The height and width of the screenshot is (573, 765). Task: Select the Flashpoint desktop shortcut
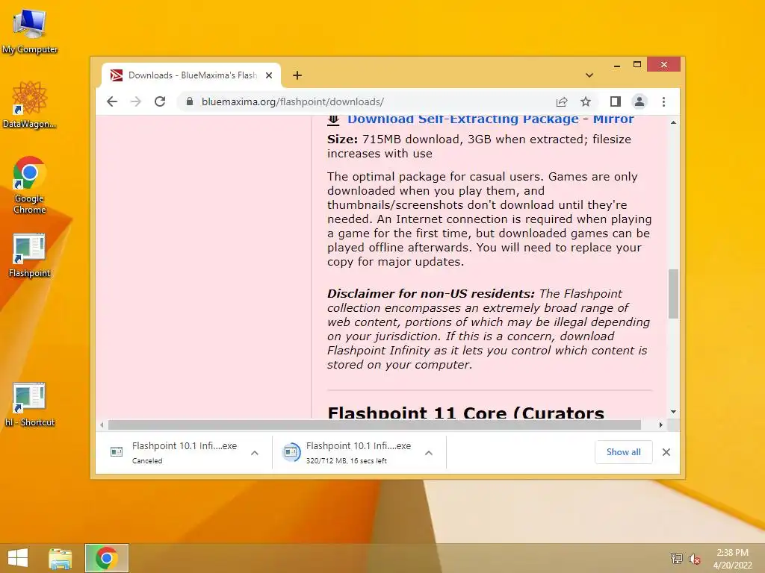click(x=29, y=255)
